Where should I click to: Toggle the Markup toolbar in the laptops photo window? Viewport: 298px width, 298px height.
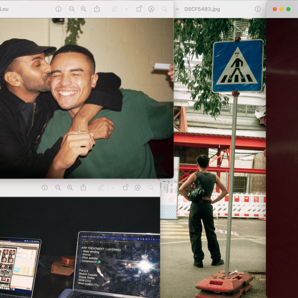coord(137,187)
